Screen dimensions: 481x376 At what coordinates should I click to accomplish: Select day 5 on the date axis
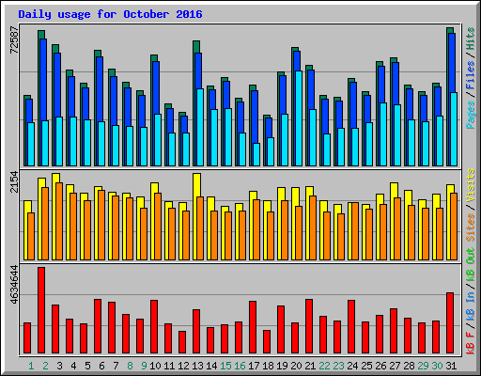(x=87, y=366)
